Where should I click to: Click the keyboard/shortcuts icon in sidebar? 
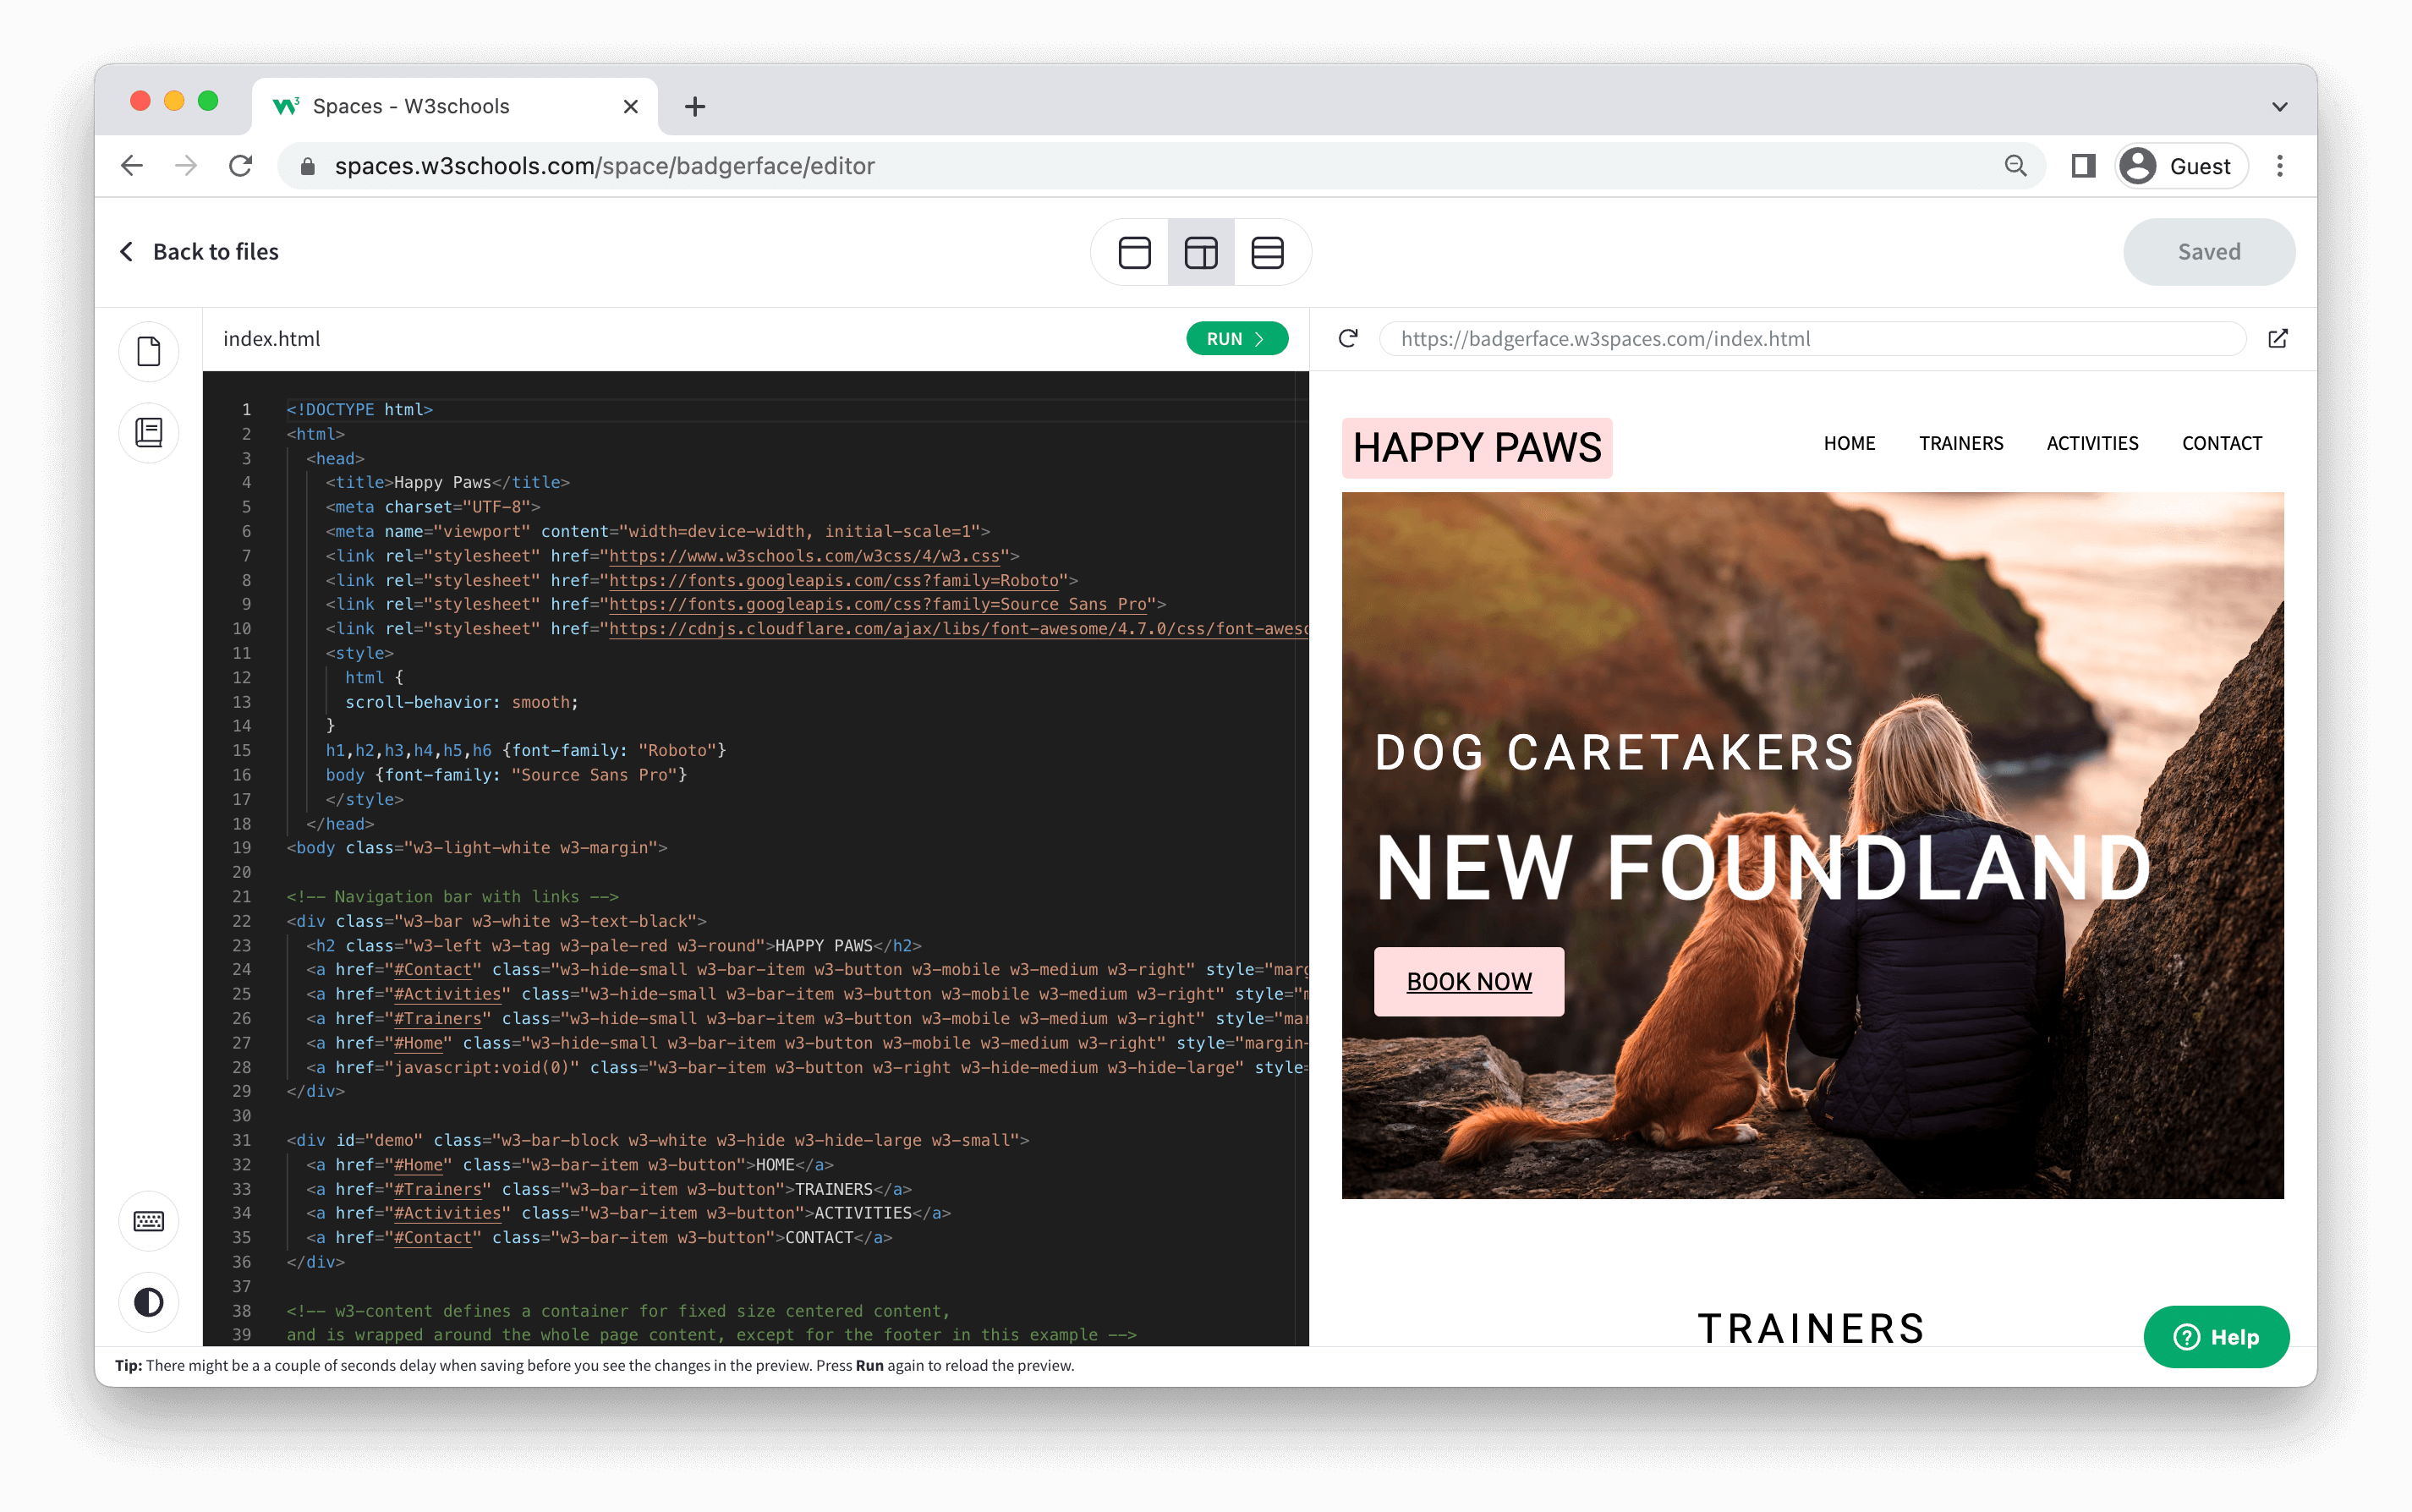pyautogui.click(x=148, y=1221)
